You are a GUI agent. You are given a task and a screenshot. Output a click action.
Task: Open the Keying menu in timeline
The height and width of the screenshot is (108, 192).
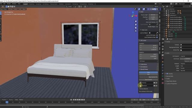tap(11, 100)
